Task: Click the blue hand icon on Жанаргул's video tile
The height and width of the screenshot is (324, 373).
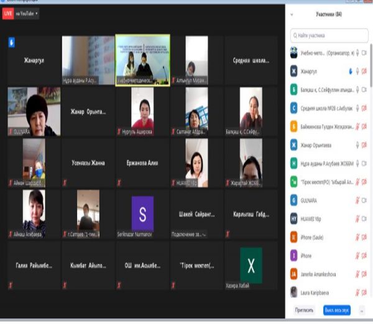Action: (11, 43)
